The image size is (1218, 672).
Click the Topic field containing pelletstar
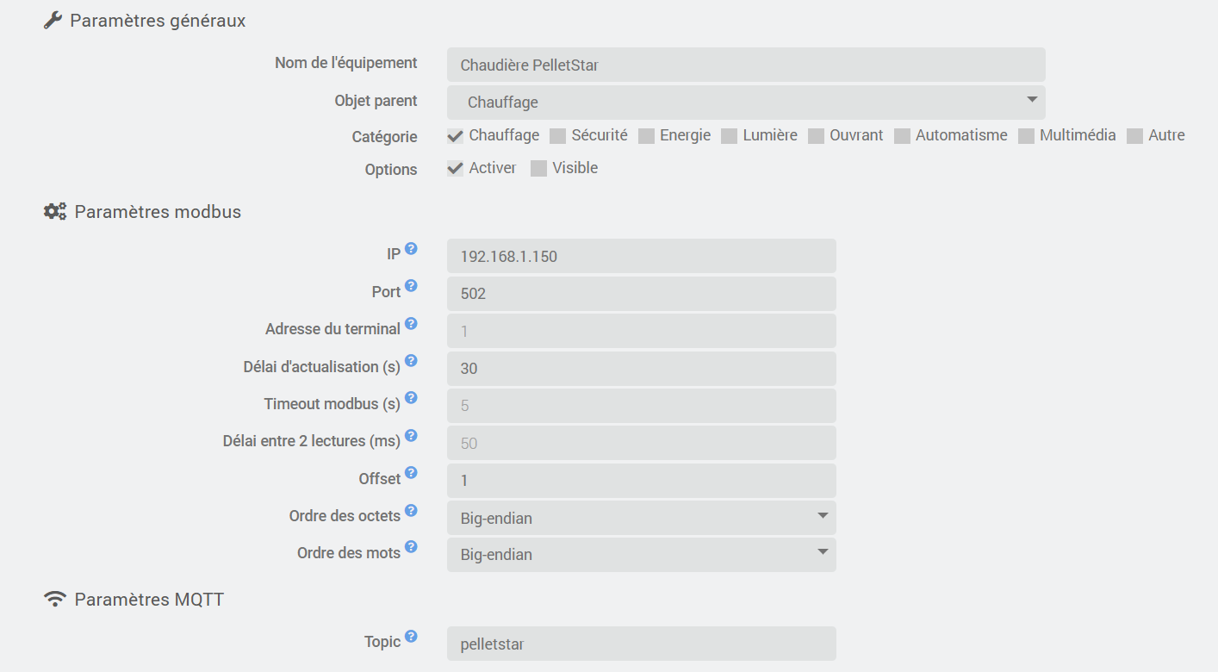(x=642, y=644)
